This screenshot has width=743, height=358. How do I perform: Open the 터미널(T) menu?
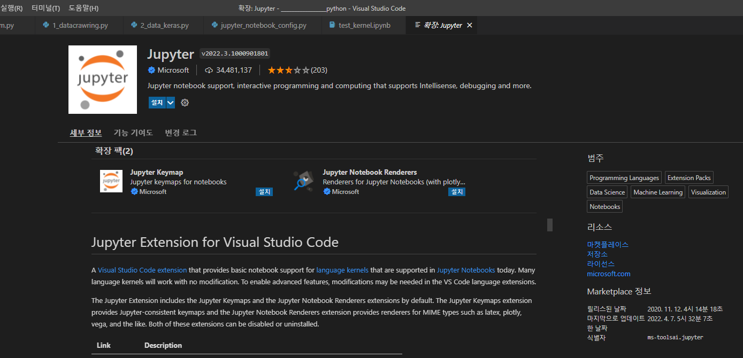click(46, 8)
